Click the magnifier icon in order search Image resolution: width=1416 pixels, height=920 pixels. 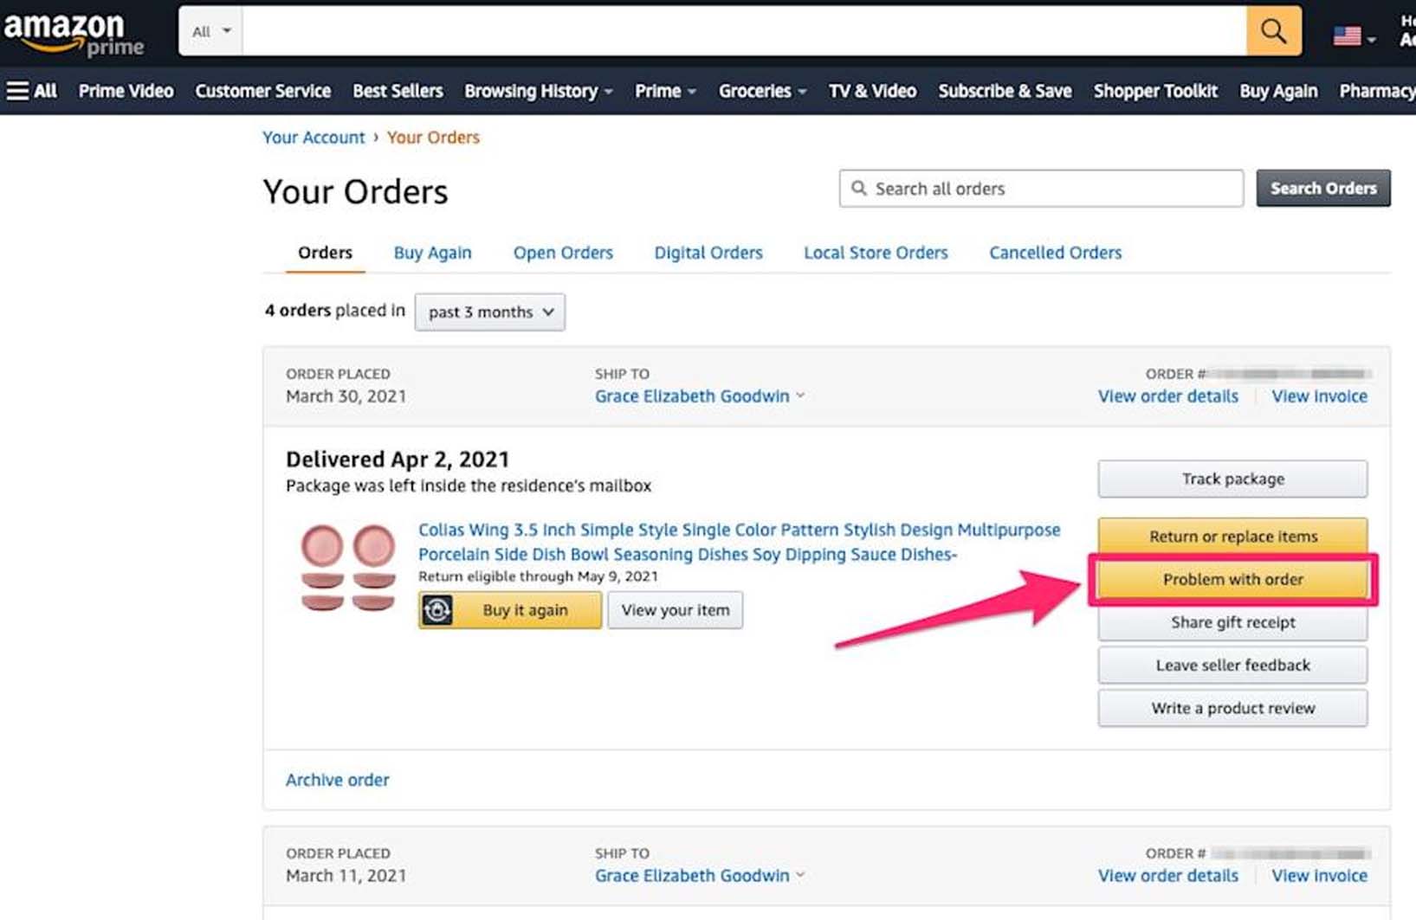click(858, 189)
